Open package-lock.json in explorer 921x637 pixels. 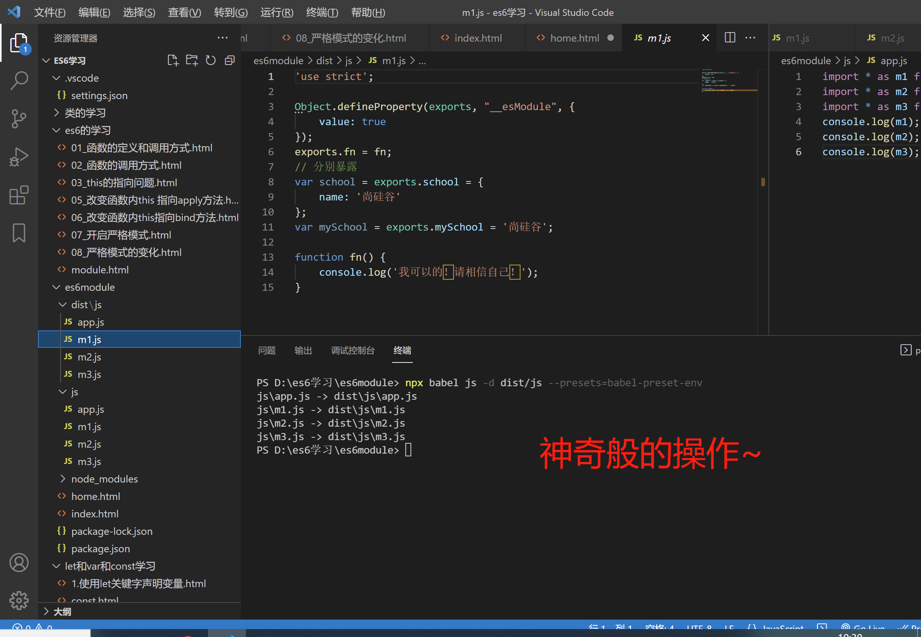pos(140,531)
